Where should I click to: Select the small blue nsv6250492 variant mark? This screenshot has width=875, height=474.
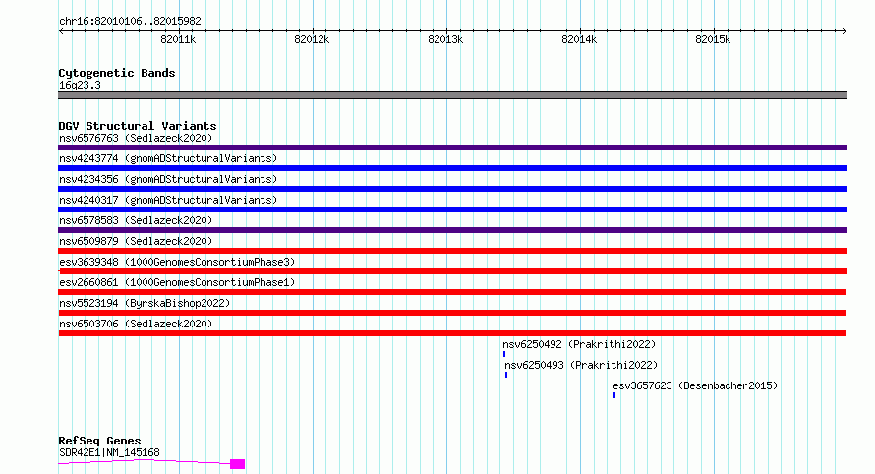(504, 354)
